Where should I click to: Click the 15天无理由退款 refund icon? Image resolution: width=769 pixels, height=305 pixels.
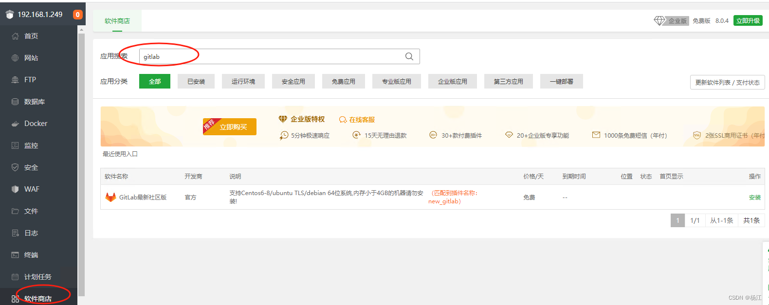357,135
